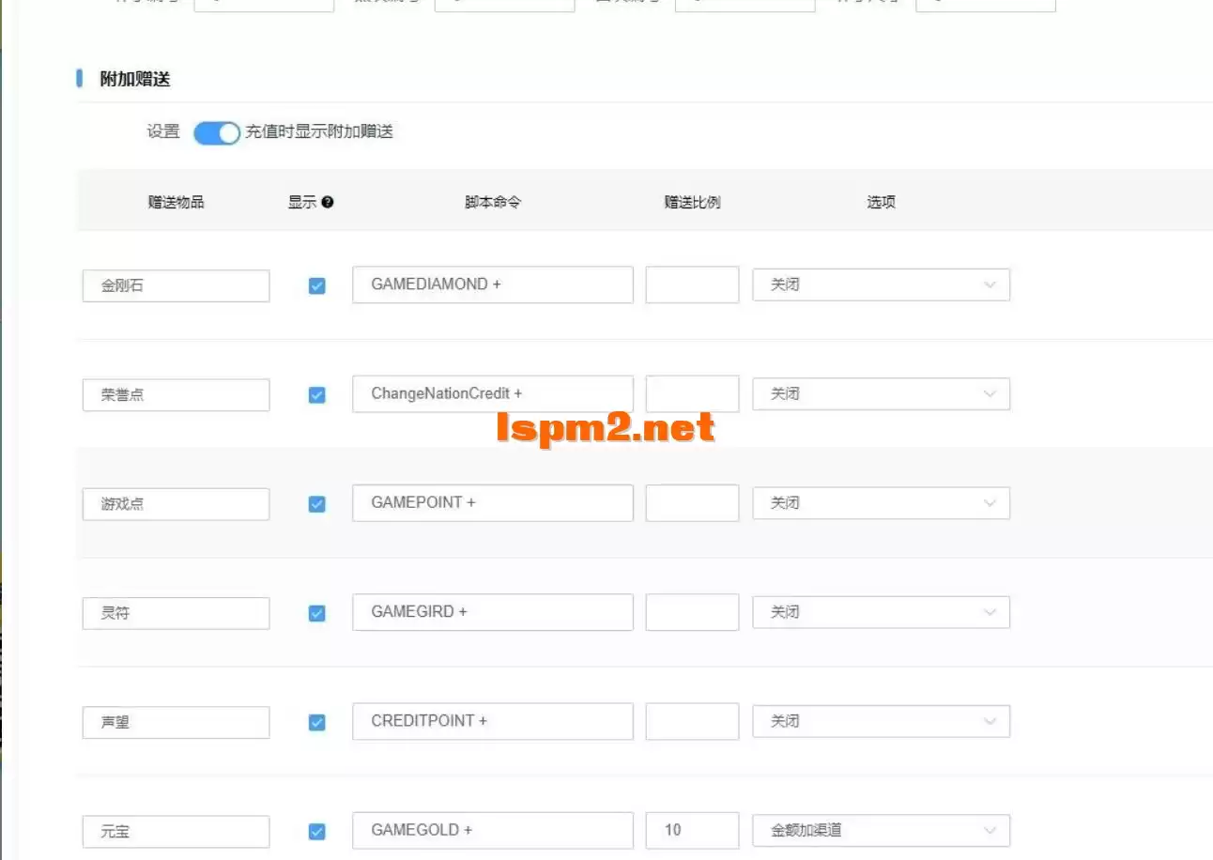Toggle the 充值时显示附加赠送 switch

tap(217, 133)
